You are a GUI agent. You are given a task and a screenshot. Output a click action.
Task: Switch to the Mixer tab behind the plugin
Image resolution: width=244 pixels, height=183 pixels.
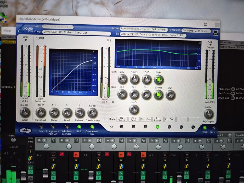coord(8,31)
